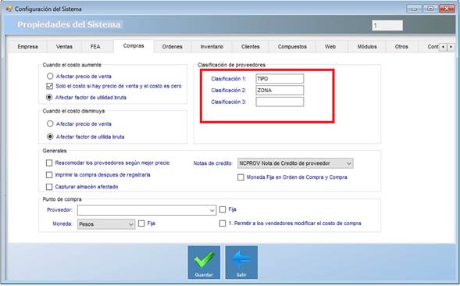Open the Módulos tab

(367, 47)
